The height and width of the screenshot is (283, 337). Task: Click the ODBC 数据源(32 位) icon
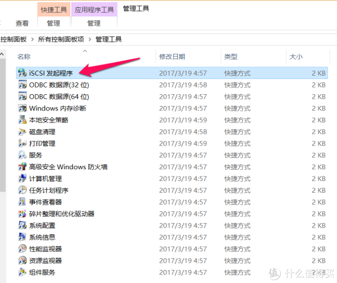click(x=22, y=85)
